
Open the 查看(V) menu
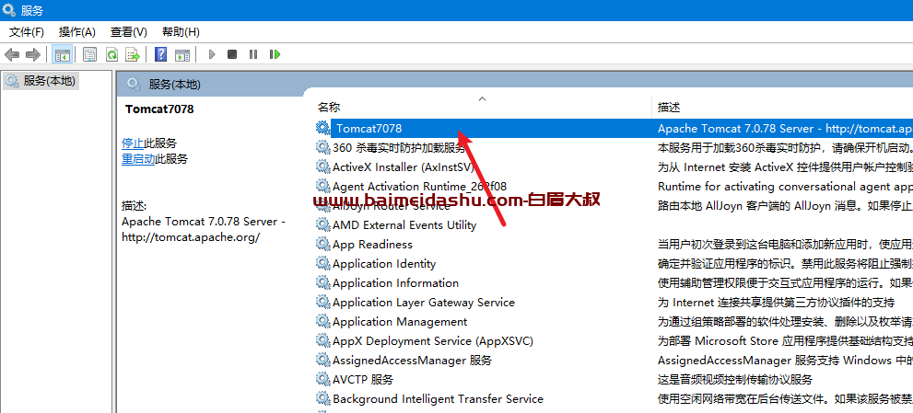pyautogui.click(x=129, y=32)
